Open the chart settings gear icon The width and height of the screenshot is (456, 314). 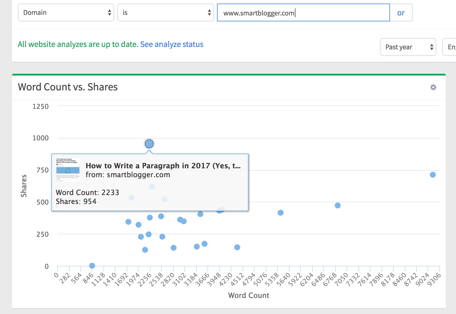tap(433, 87)
